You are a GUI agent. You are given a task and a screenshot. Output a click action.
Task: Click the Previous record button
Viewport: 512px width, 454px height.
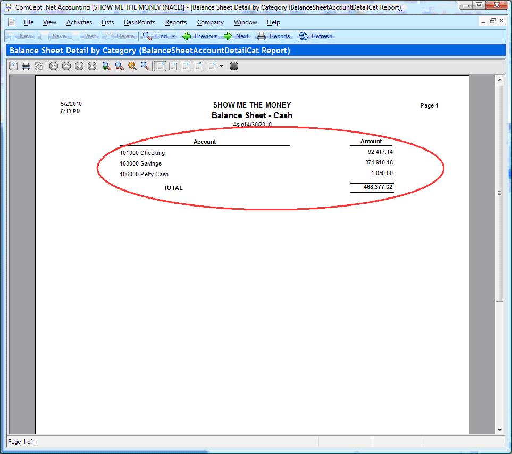[x=200, y=36]
